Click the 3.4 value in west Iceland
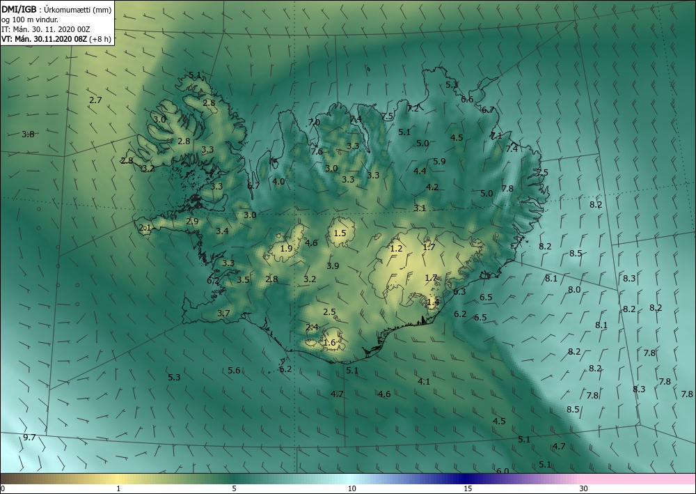 click(223, 231)
